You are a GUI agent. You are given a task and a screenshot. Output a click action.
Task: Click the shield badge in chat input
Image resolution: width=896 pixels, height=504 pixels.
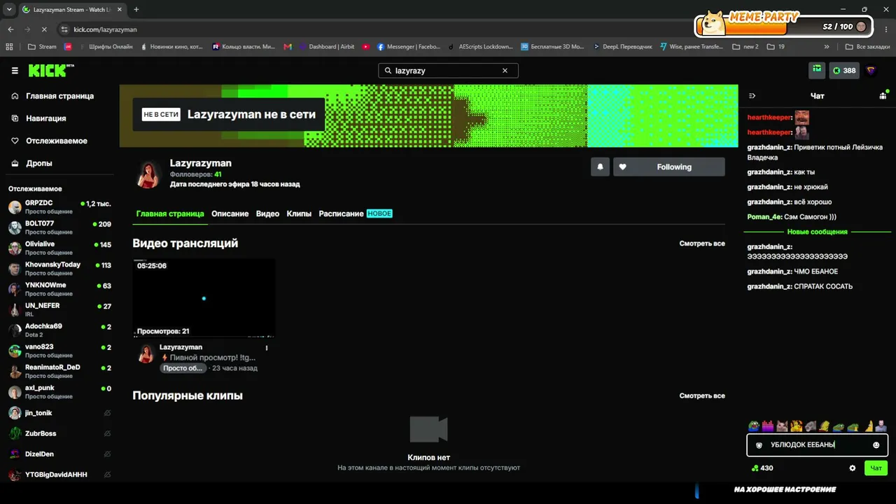759,445
